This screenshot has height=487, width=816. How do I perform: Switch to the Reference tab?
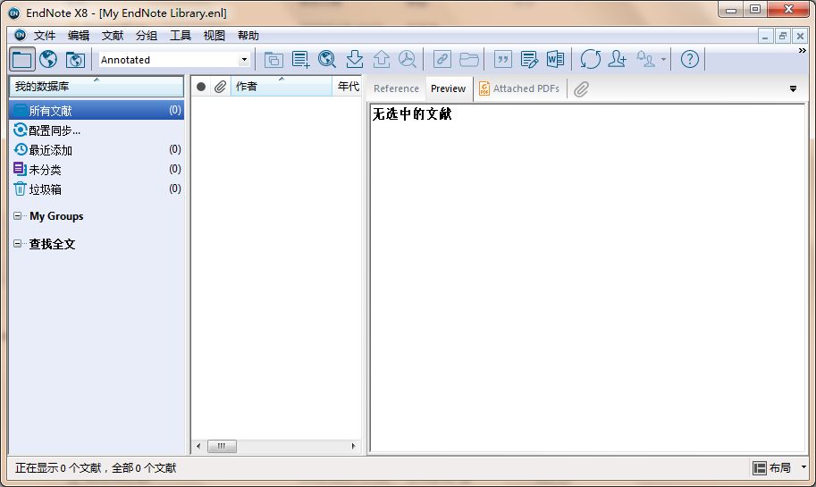[396, 88]
